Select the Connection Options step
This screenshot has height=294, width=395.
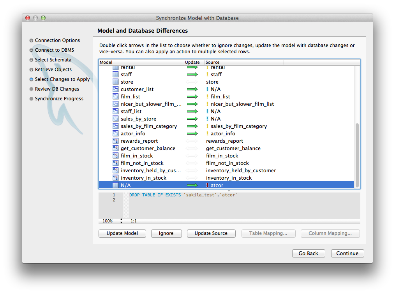(x=57, y=40)
